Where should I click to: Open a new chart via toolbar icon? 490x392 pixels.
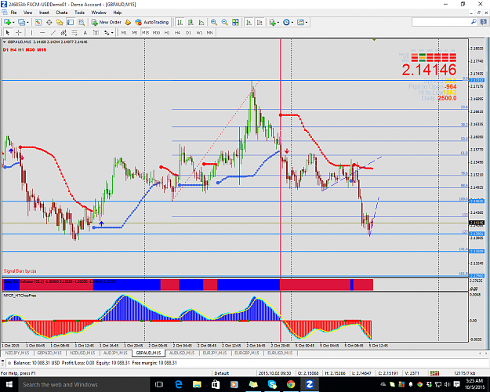pos(7,22)
